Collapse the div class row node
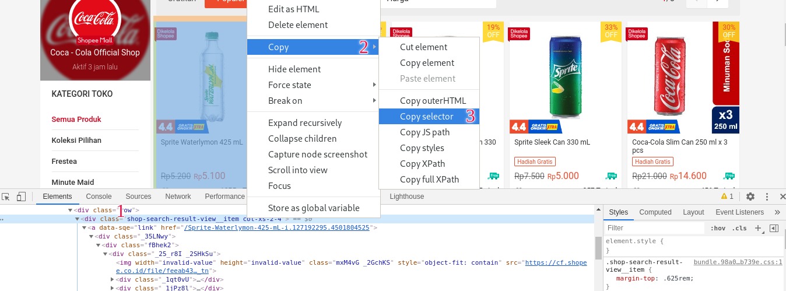This screenshot has height=291, width=786. pos(71,210)
